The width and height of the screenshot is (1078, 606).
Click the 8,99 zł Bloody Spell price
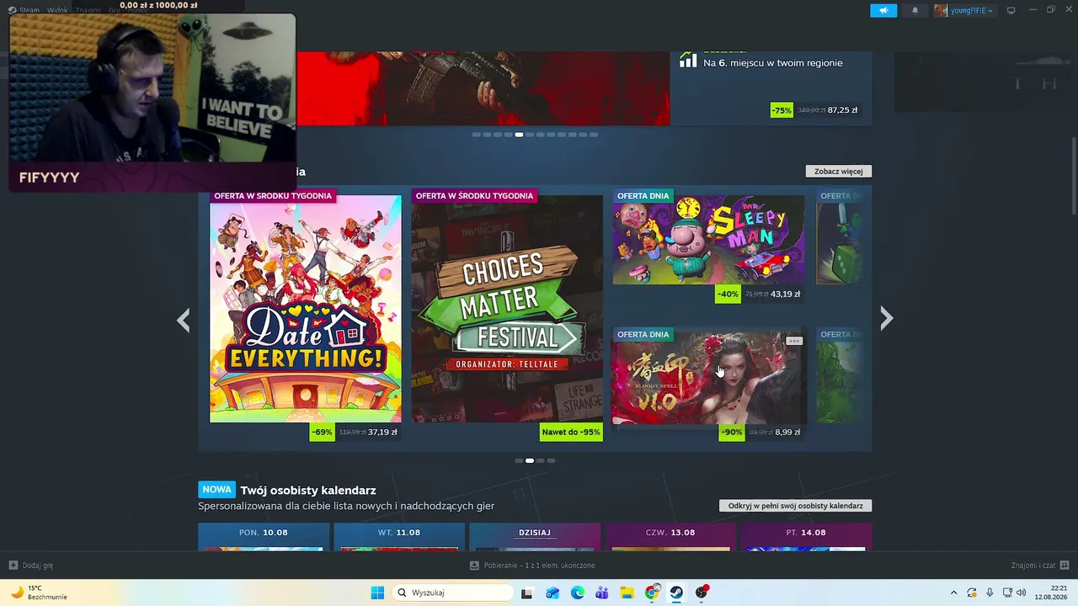coord(787,433)
